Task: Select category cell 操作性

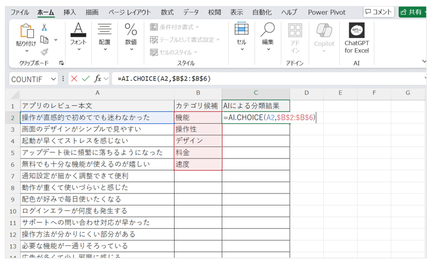Action: tap(198, 129)
